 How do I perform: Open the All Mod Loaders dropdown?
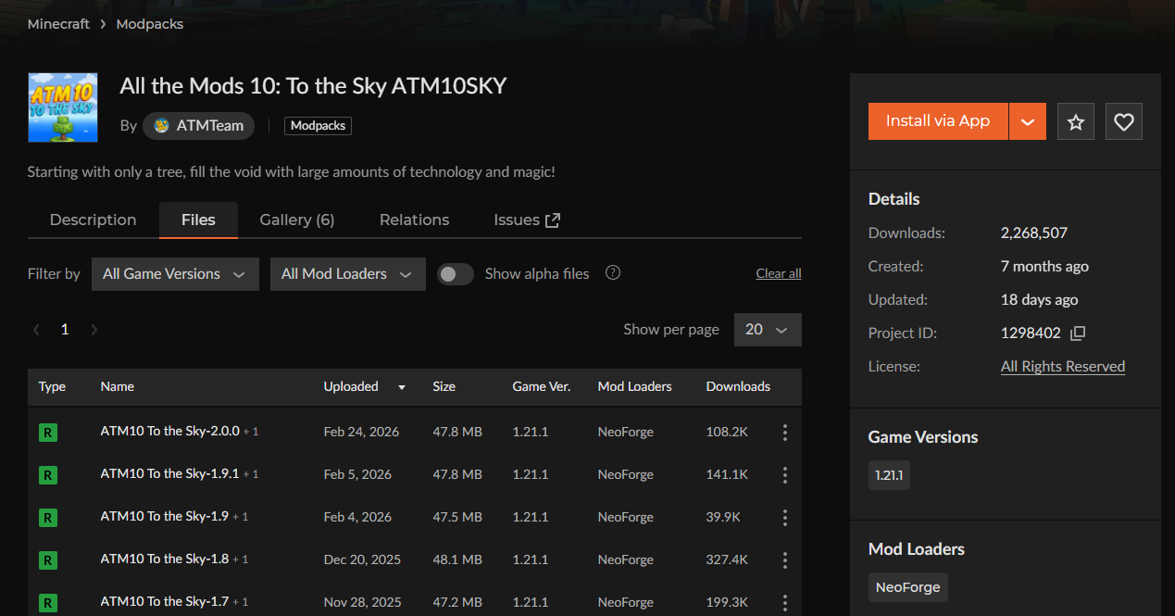click(347, 274)
